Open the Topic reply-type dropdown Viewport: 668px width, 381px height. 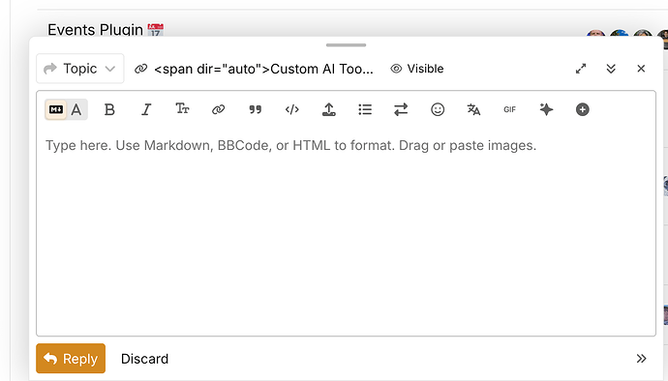click(80, 69)
